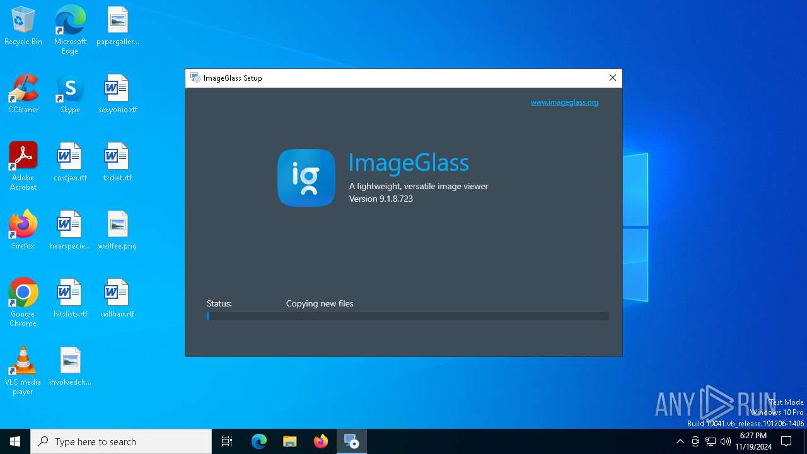Image resolution: width=807 pixels, height=454 pixels.
Task: Select the Firefox desktop shortcut
Action: coord(23,231)
